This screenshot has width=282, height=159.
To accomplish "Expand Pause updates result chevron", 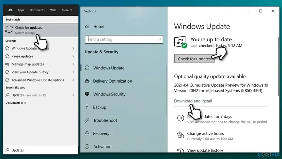I will pyautogui.click(x=73, y=56).
